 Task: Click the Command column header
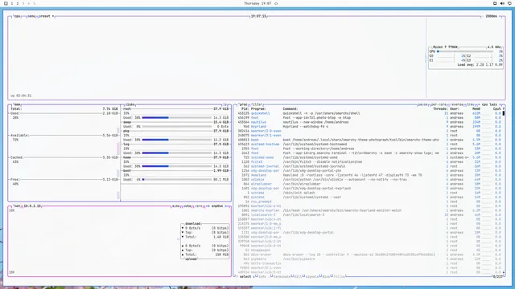290,109
